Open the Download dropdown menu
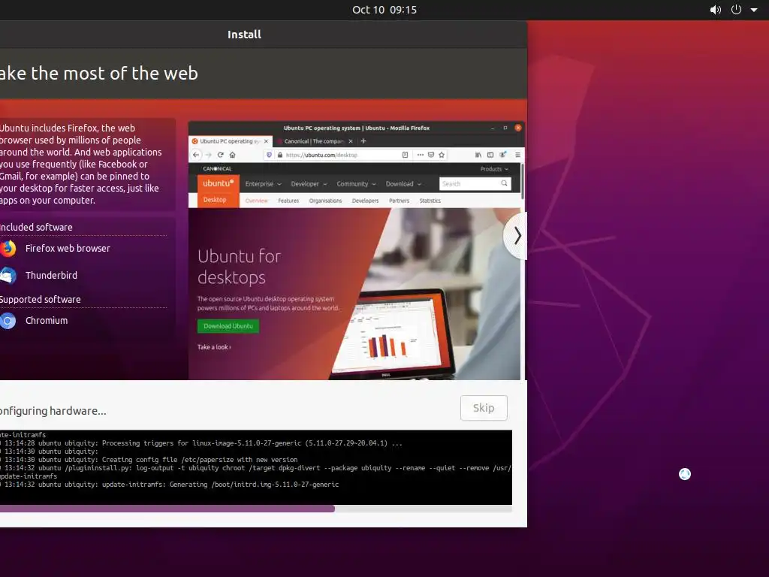This screenshot has height=577, width=769. click(x=403, y=184)
